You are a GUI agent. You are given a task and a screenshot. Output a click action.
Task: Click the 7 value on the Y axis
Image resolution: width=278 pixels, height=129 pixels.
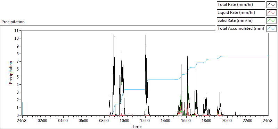click(18, 62)
